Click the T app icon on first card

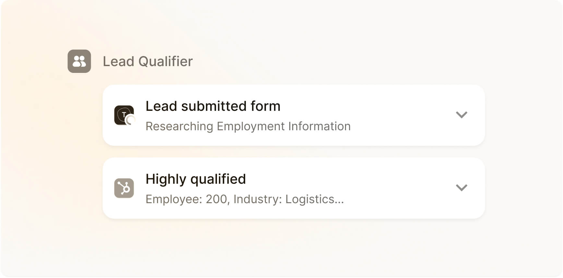point(123,114)
